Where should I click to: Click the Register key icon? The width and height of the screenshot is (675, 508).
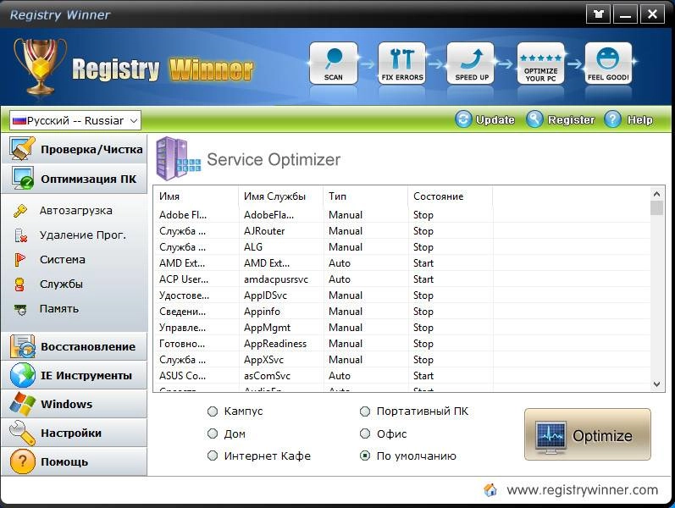pos(534,119)
